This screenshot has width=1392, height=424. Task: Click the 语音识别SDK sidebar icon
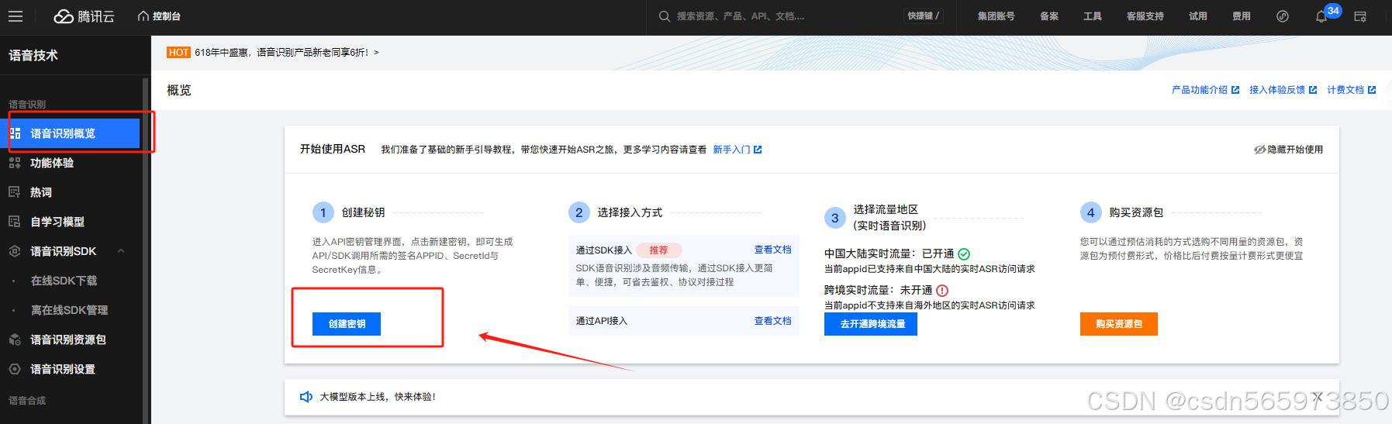pos(15,251)
